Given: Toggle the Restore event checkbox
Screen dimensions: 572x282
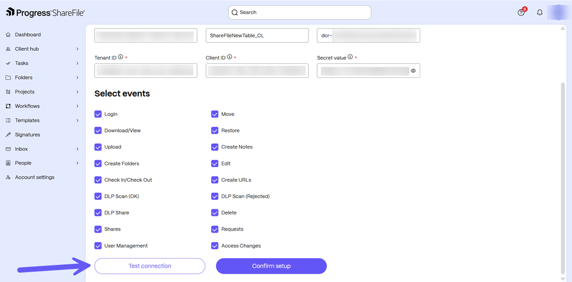Looking at the screenshot, I should pos(214,130).
